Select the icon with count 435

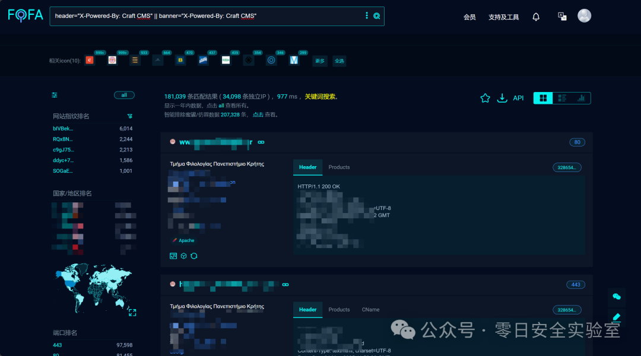pyautogui.click(x=226, y=60)
